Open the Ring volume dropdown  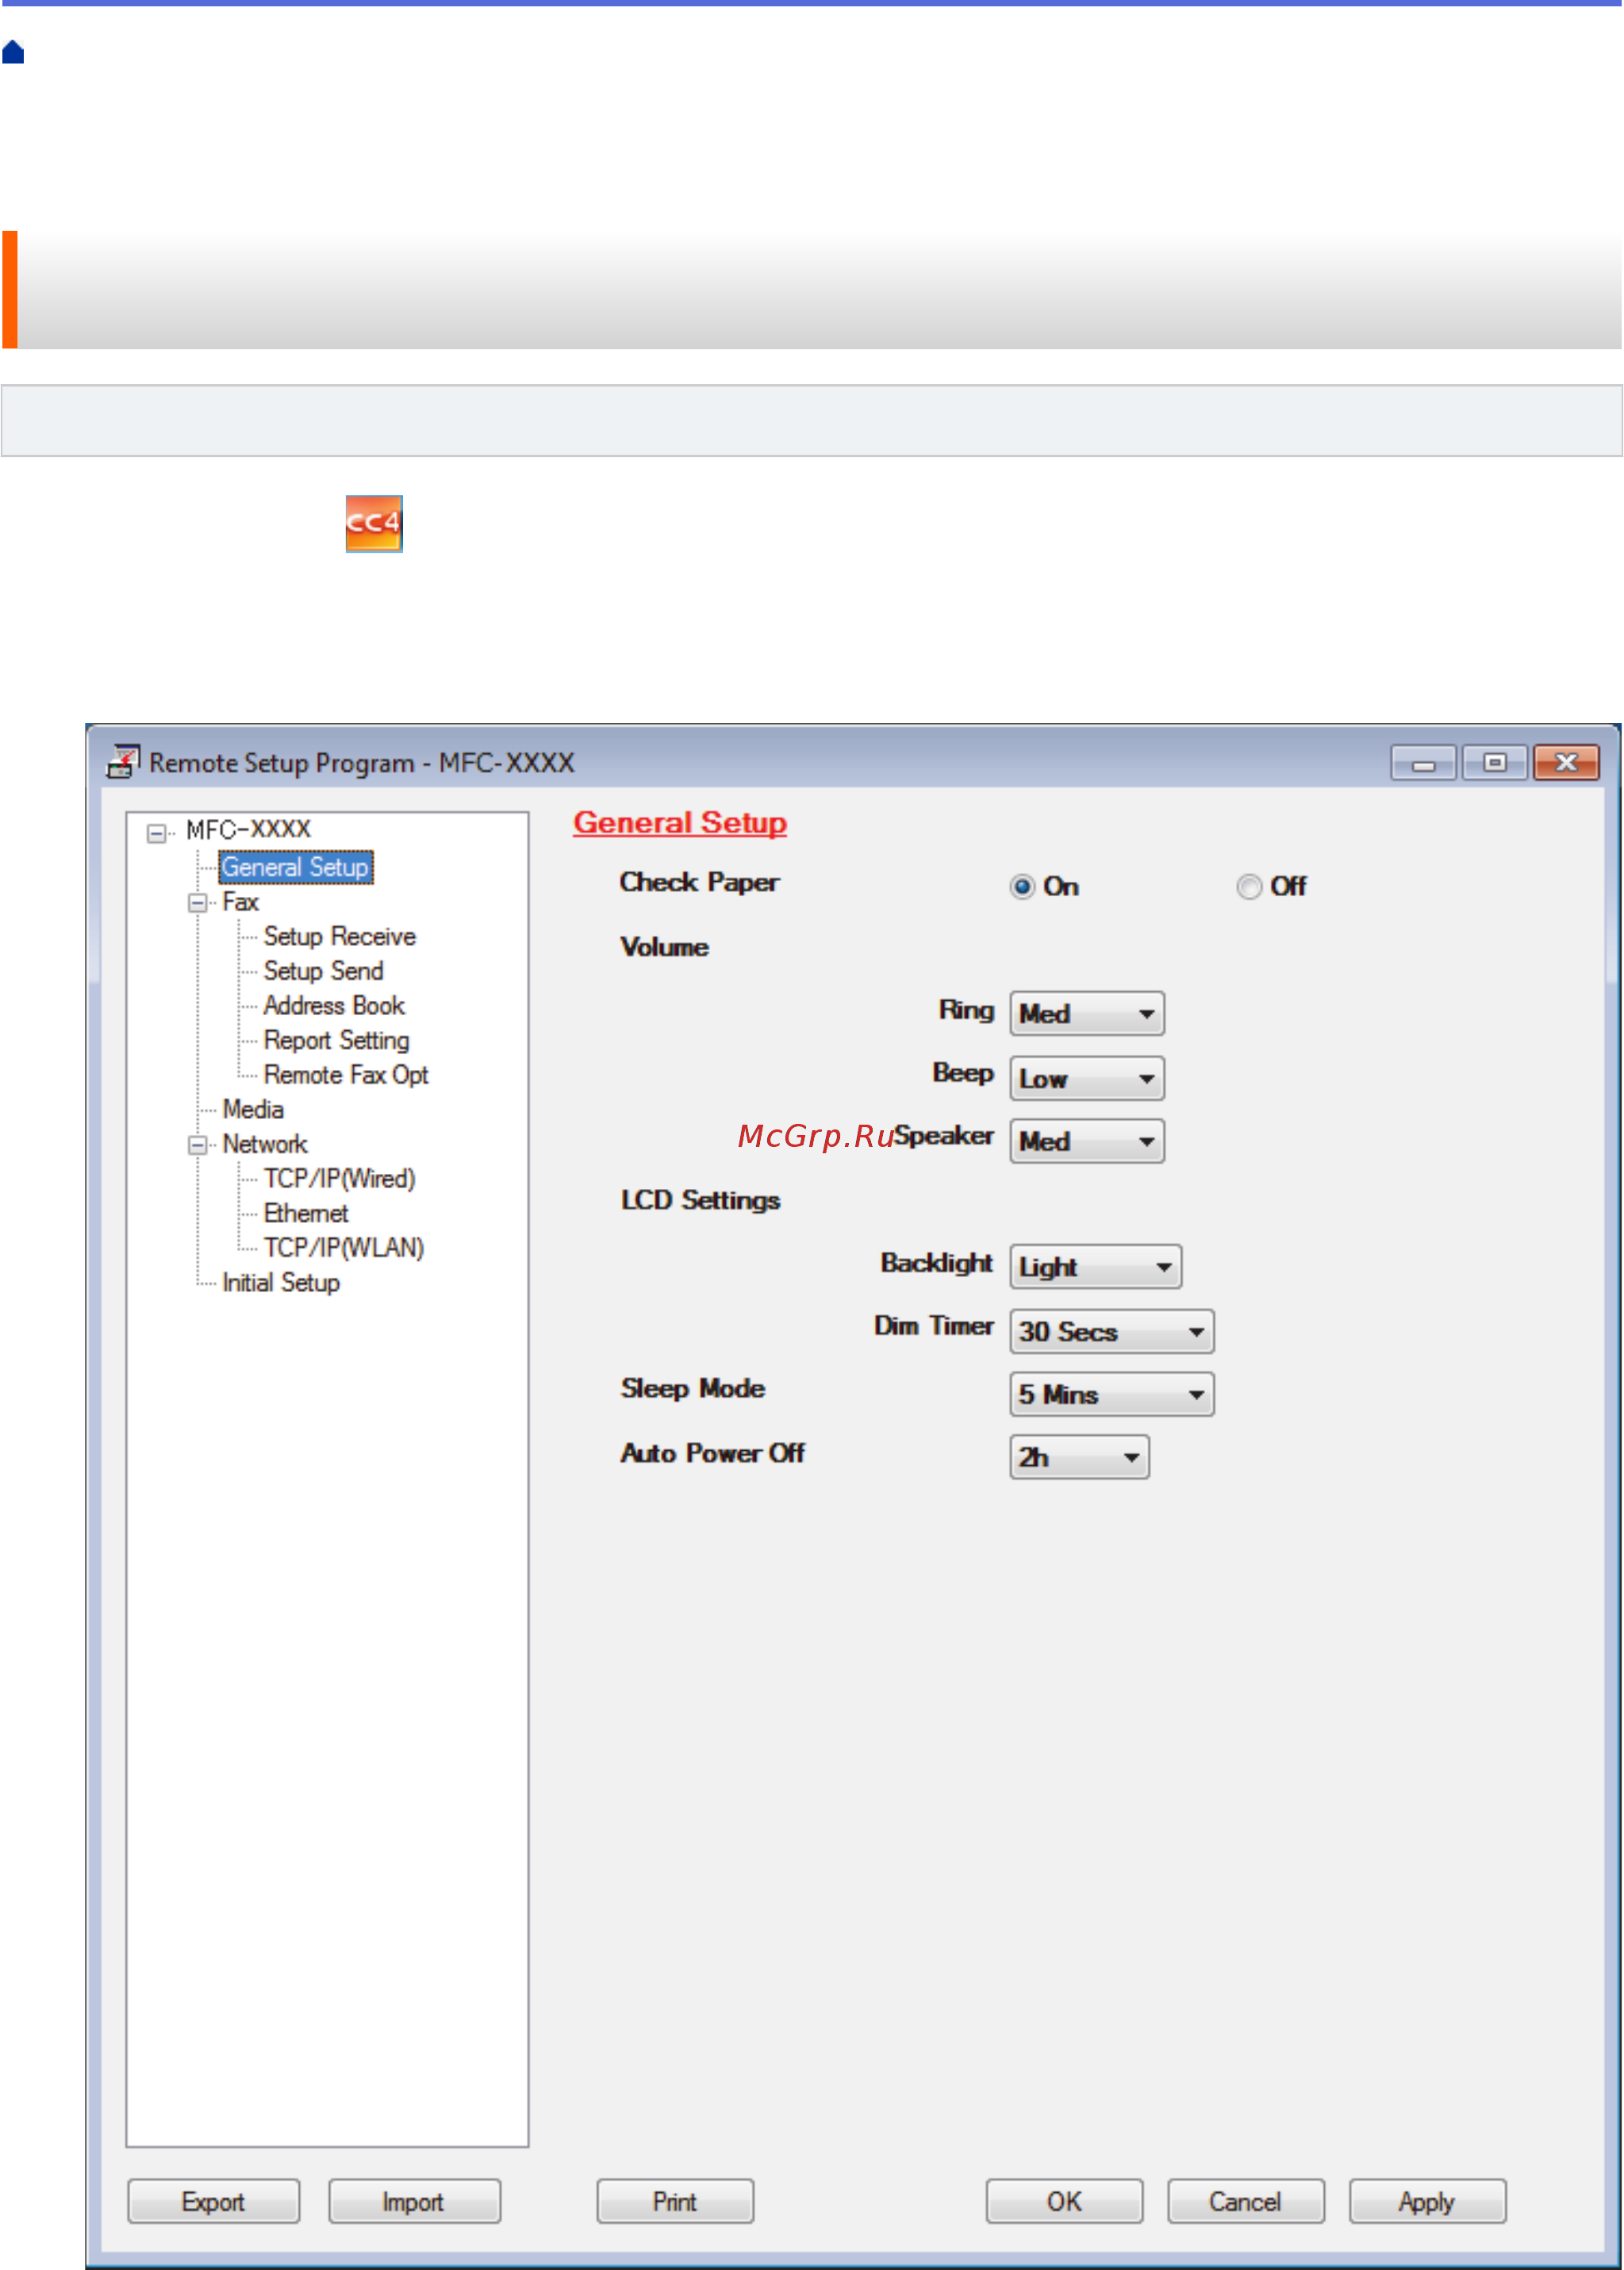(1086, 1014)
